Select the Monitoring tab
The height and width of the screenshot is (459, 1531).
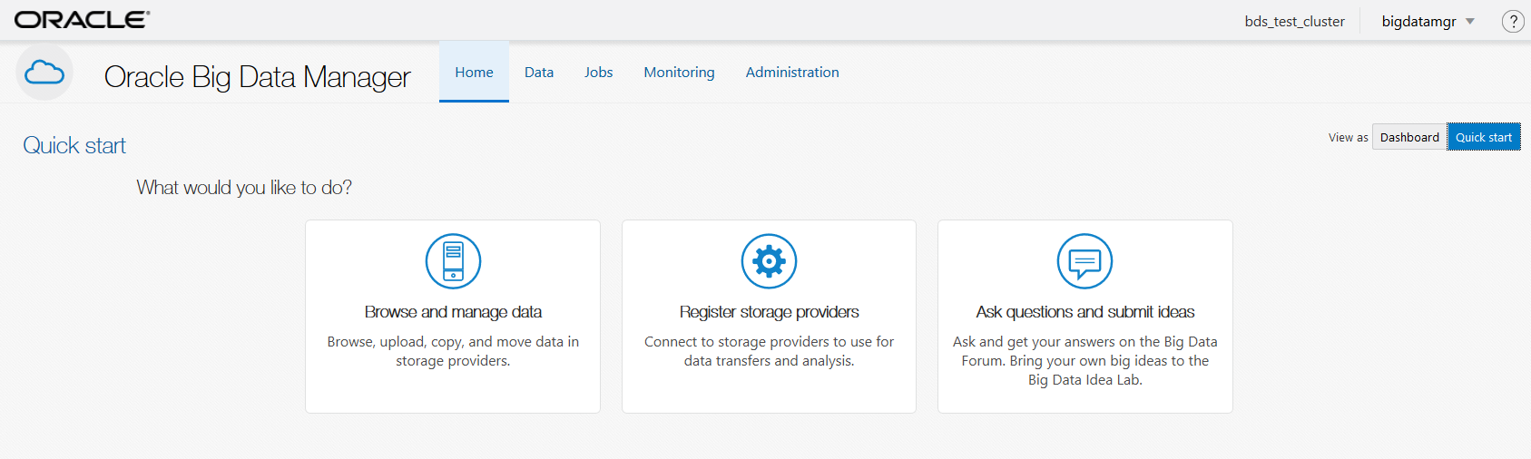pos(679,72)
